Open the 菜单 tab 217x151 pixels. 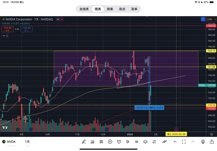click(134, 9)
